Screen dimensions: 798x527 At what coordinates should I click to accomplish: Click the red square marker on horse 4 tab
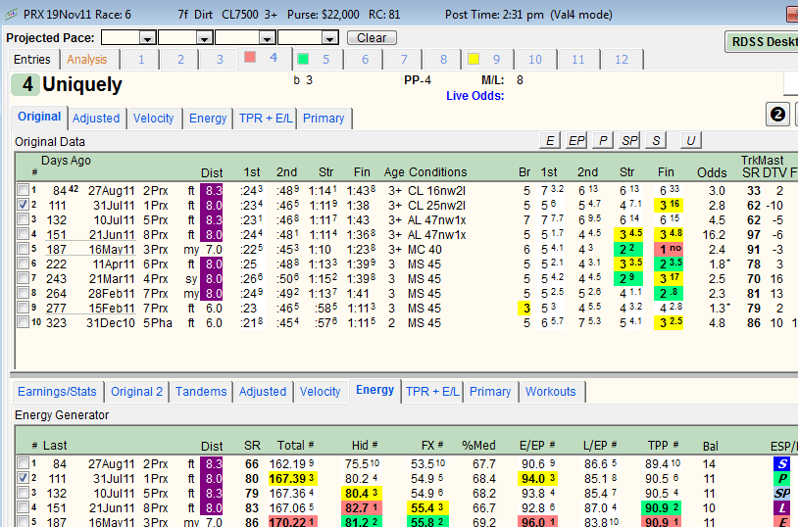pos(250,57)
